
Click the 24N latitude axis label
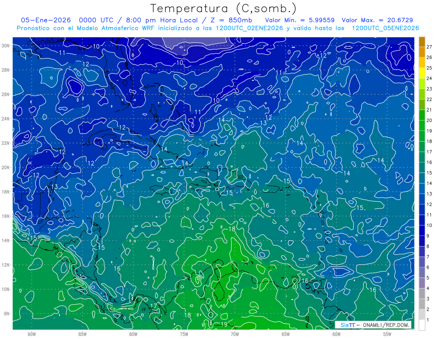coord(6,119)
